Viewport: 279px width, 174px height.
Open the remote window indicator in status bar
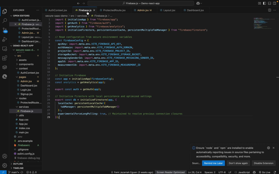click(3, 172)
